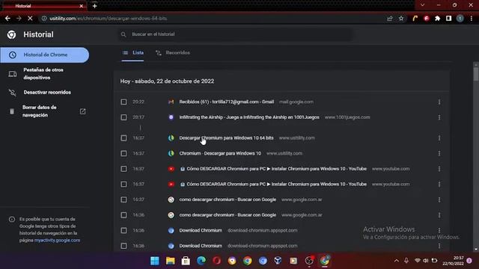Open the more-actions menu for the 16:36 Google search
Screen dimensions: 479x269
click(x=439, y=215)
